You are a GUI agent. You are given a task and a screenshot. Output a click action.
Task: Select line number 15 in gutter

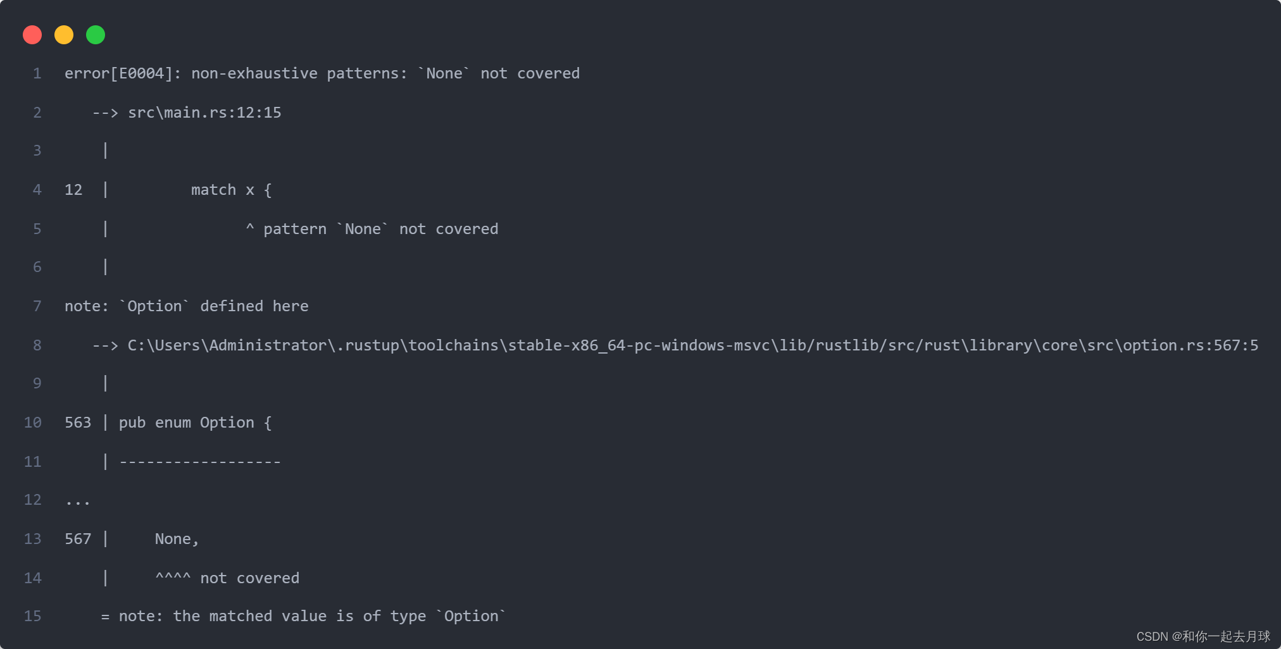click(33, 616)
